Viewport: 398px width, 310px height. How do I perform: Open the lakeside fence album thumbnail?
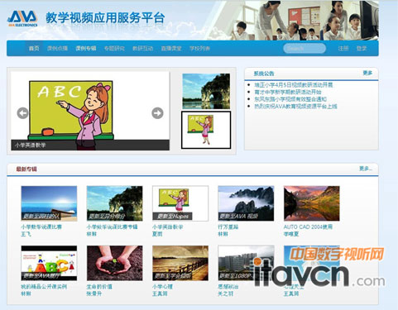(180, 263)
